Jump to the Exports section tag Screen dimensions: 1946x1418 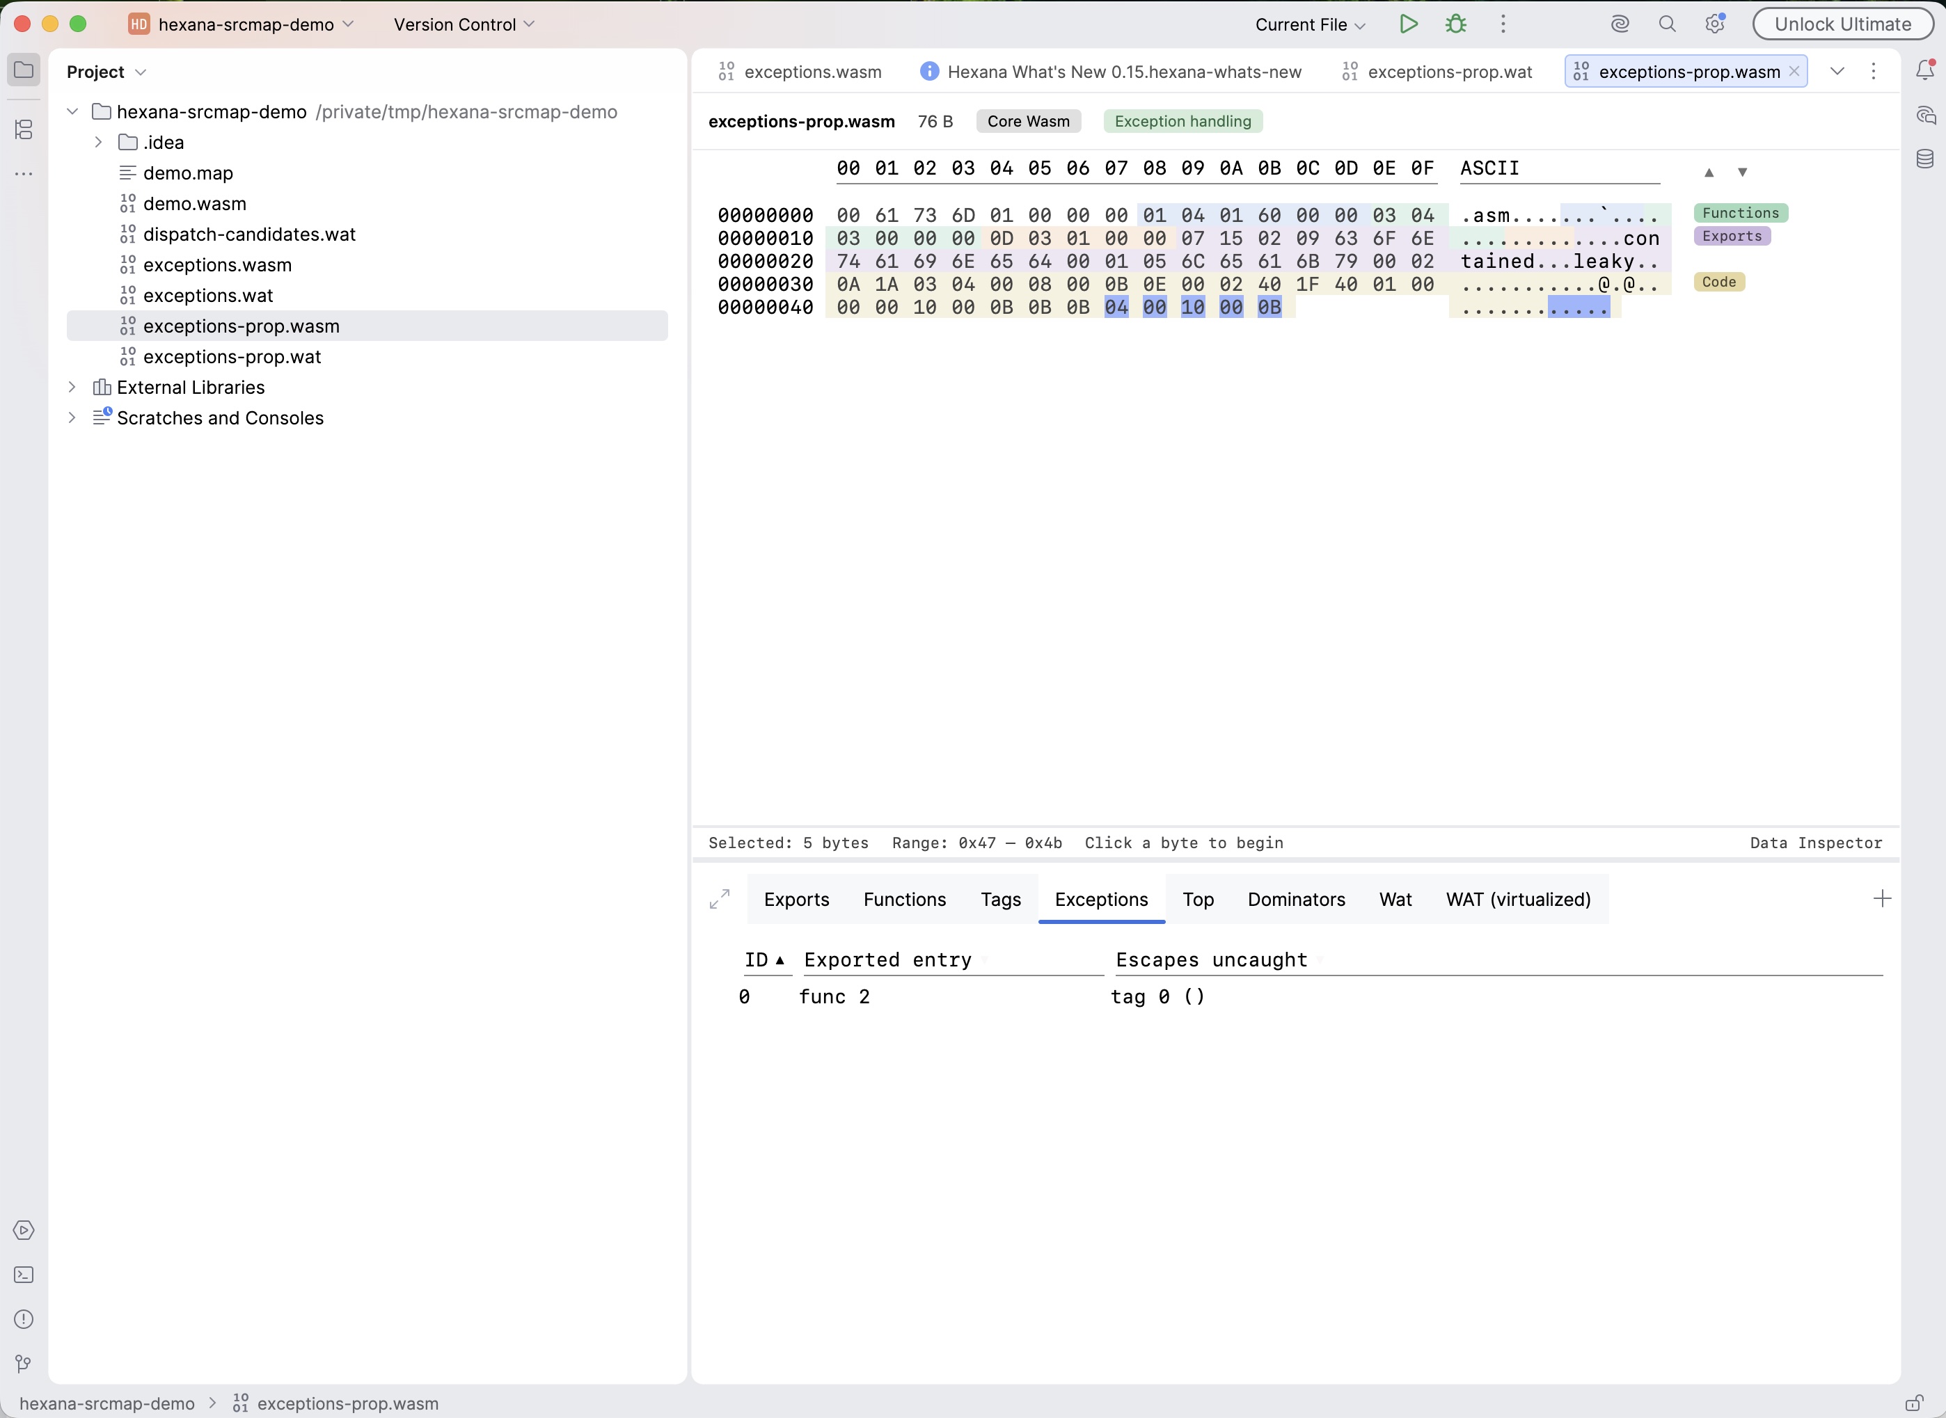pyautogui.click(x=1732, y=236)
